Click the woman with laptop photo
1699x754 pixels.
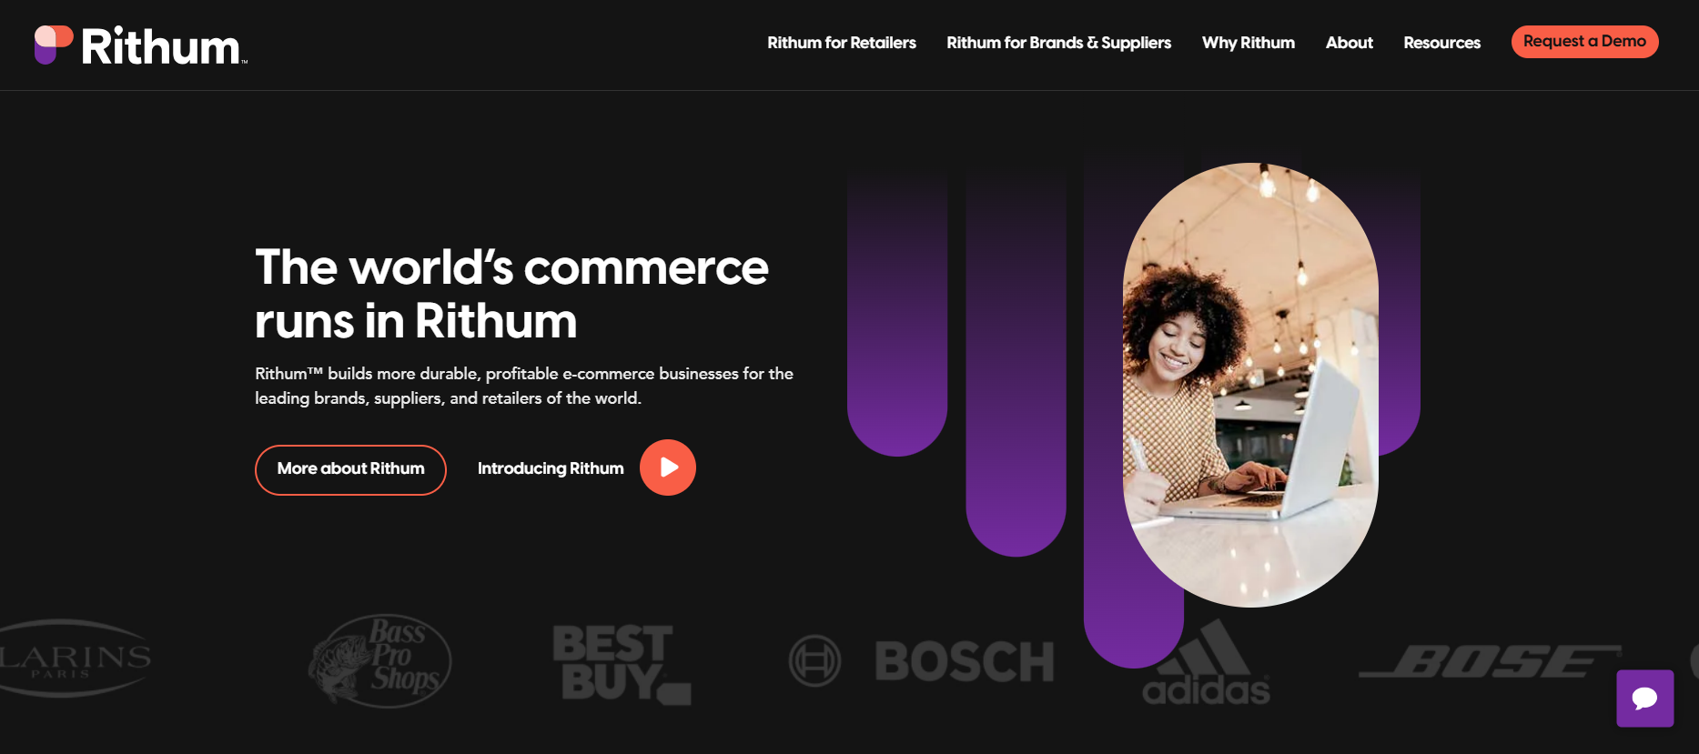(1250, 385)
